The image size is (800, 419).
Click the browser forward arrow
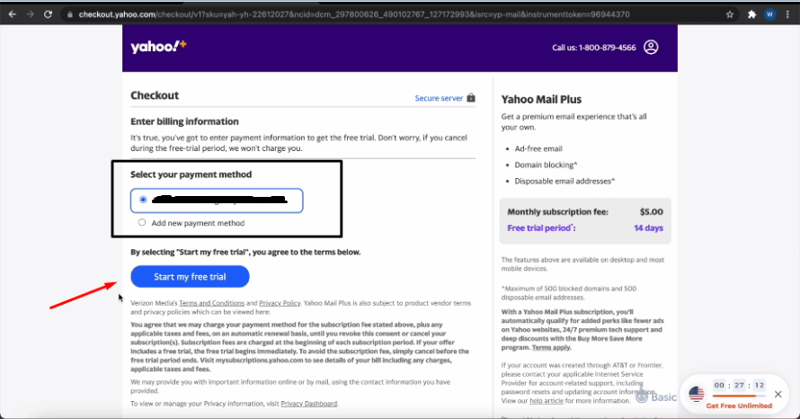(x=30, y=14)
